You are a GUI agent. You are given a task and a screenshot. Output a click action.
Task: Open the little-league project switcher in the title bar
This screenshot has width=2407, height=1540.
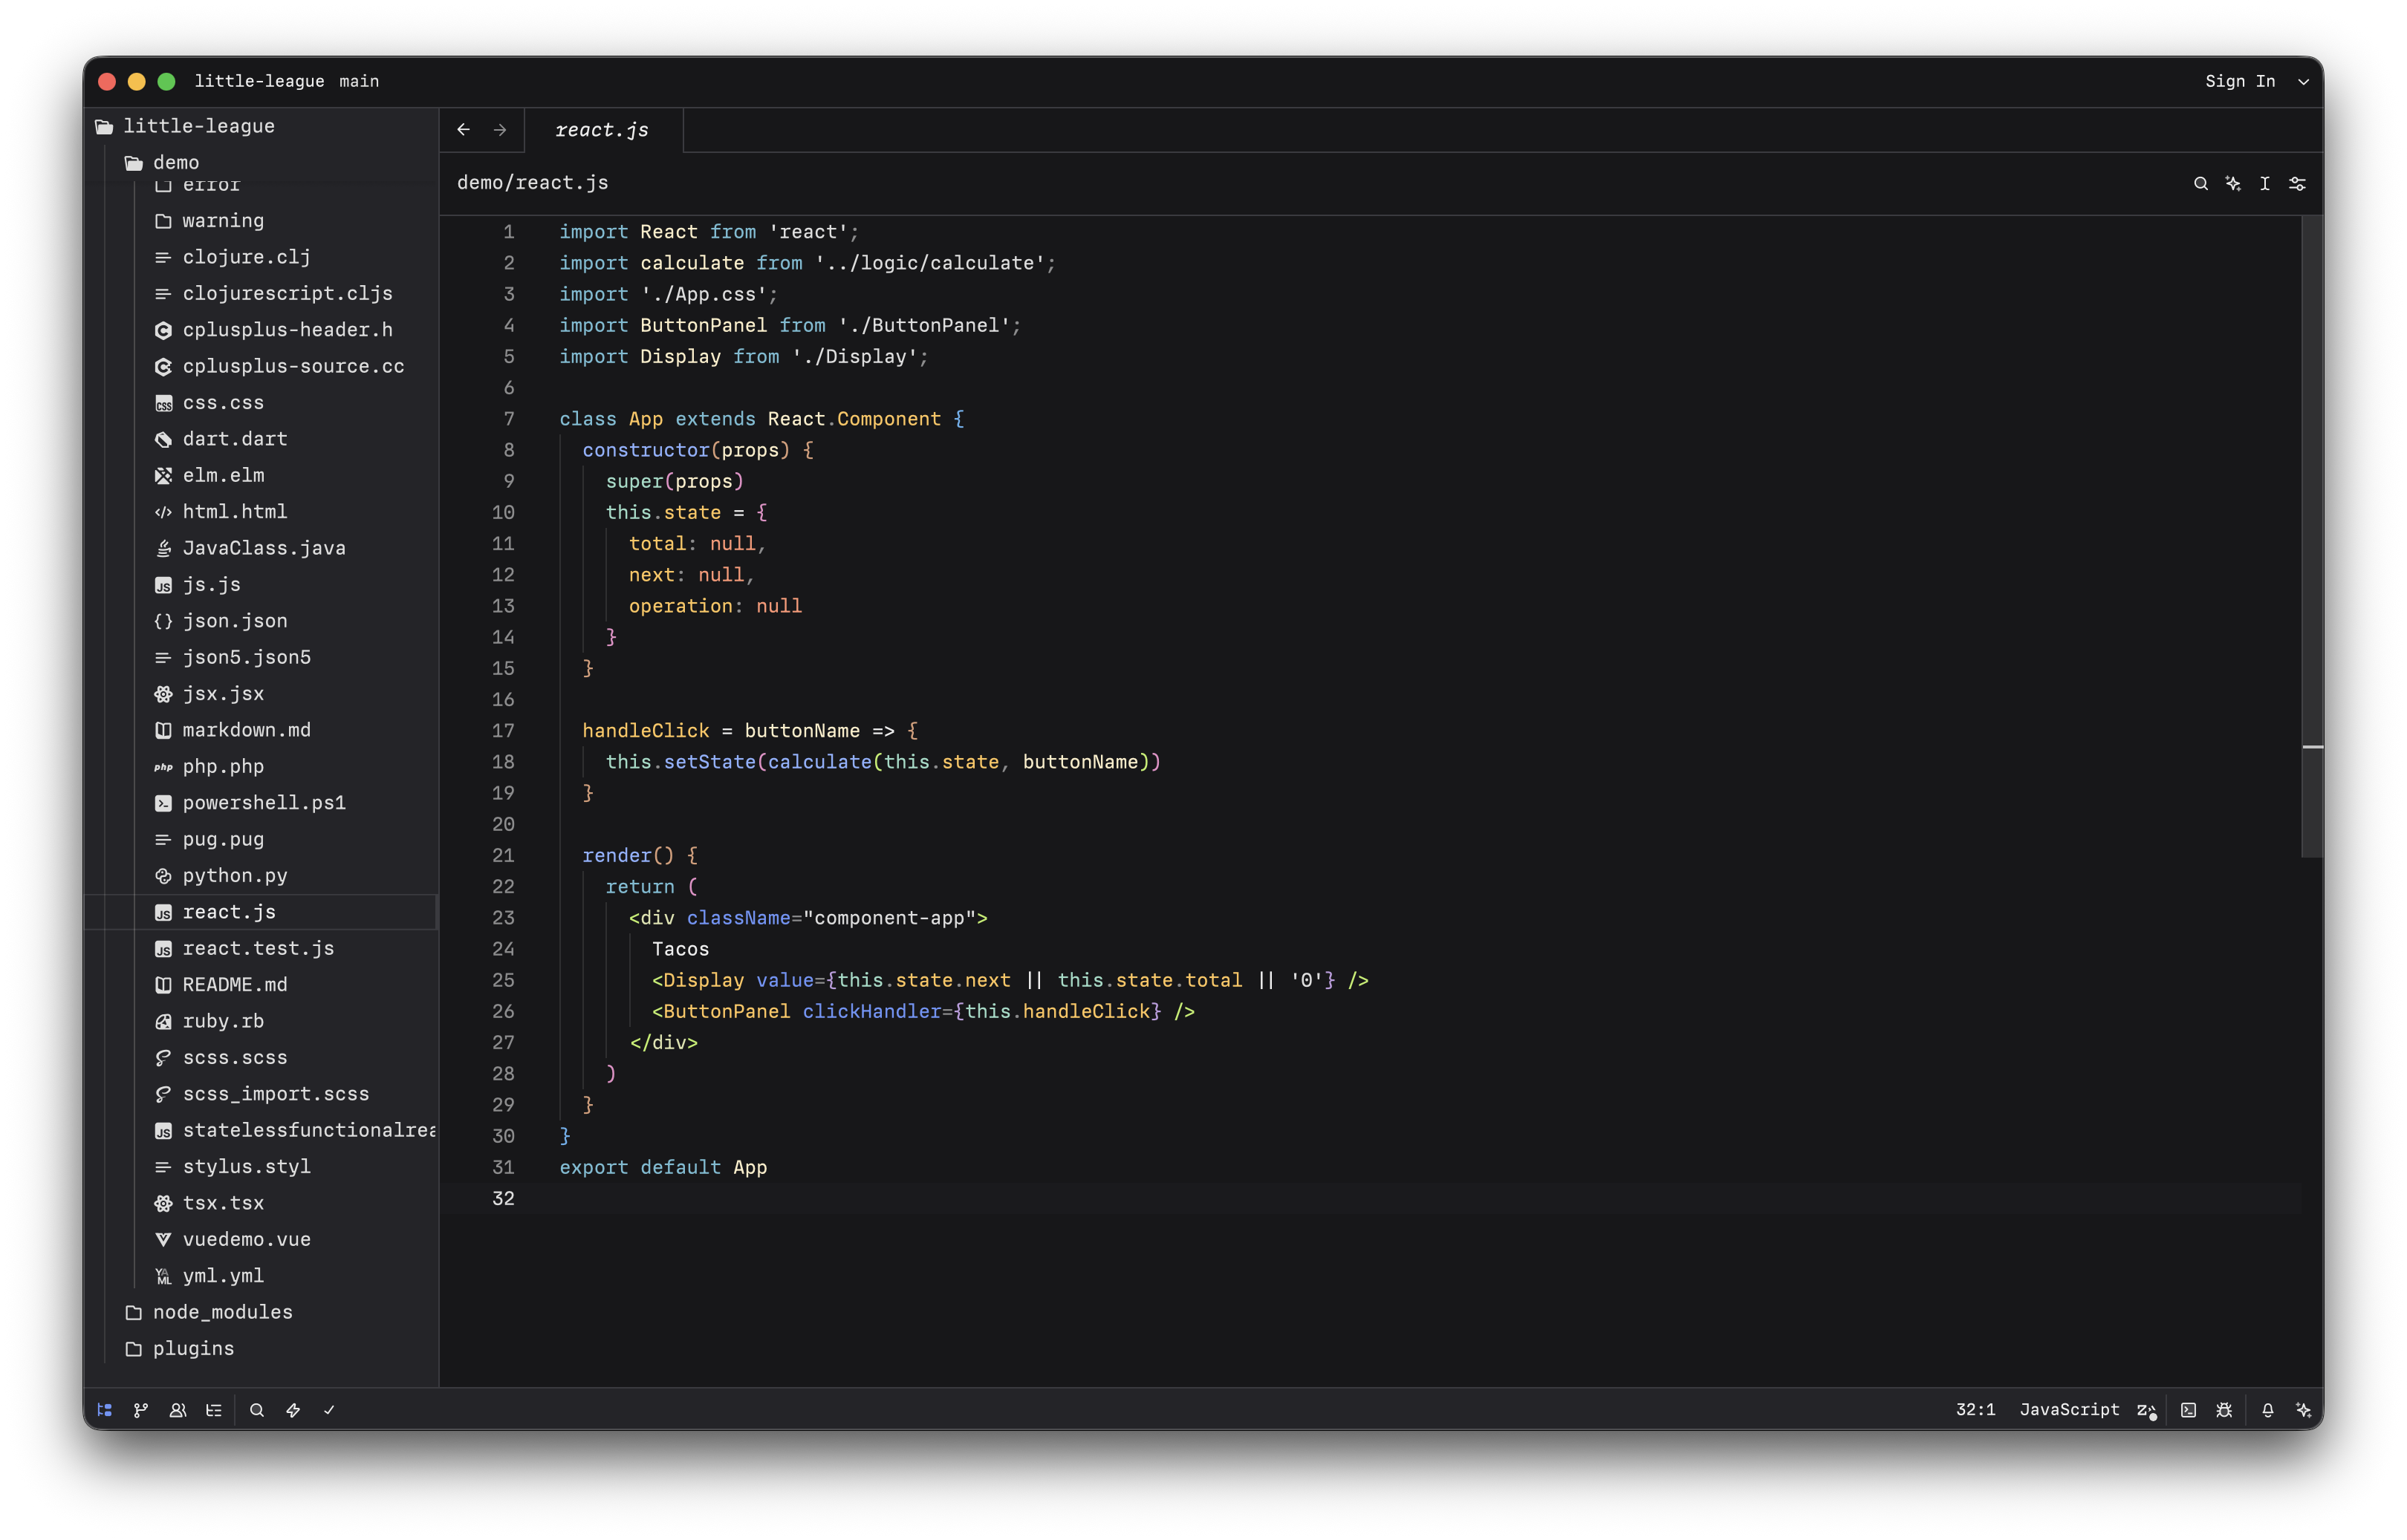pyautogui.click(x=259, y=81)
